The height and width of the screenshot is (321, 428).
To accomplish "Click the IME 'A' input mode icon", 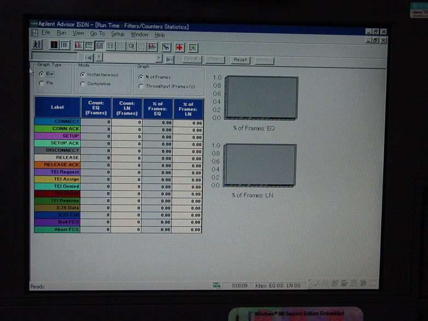I will click(317, 284).
